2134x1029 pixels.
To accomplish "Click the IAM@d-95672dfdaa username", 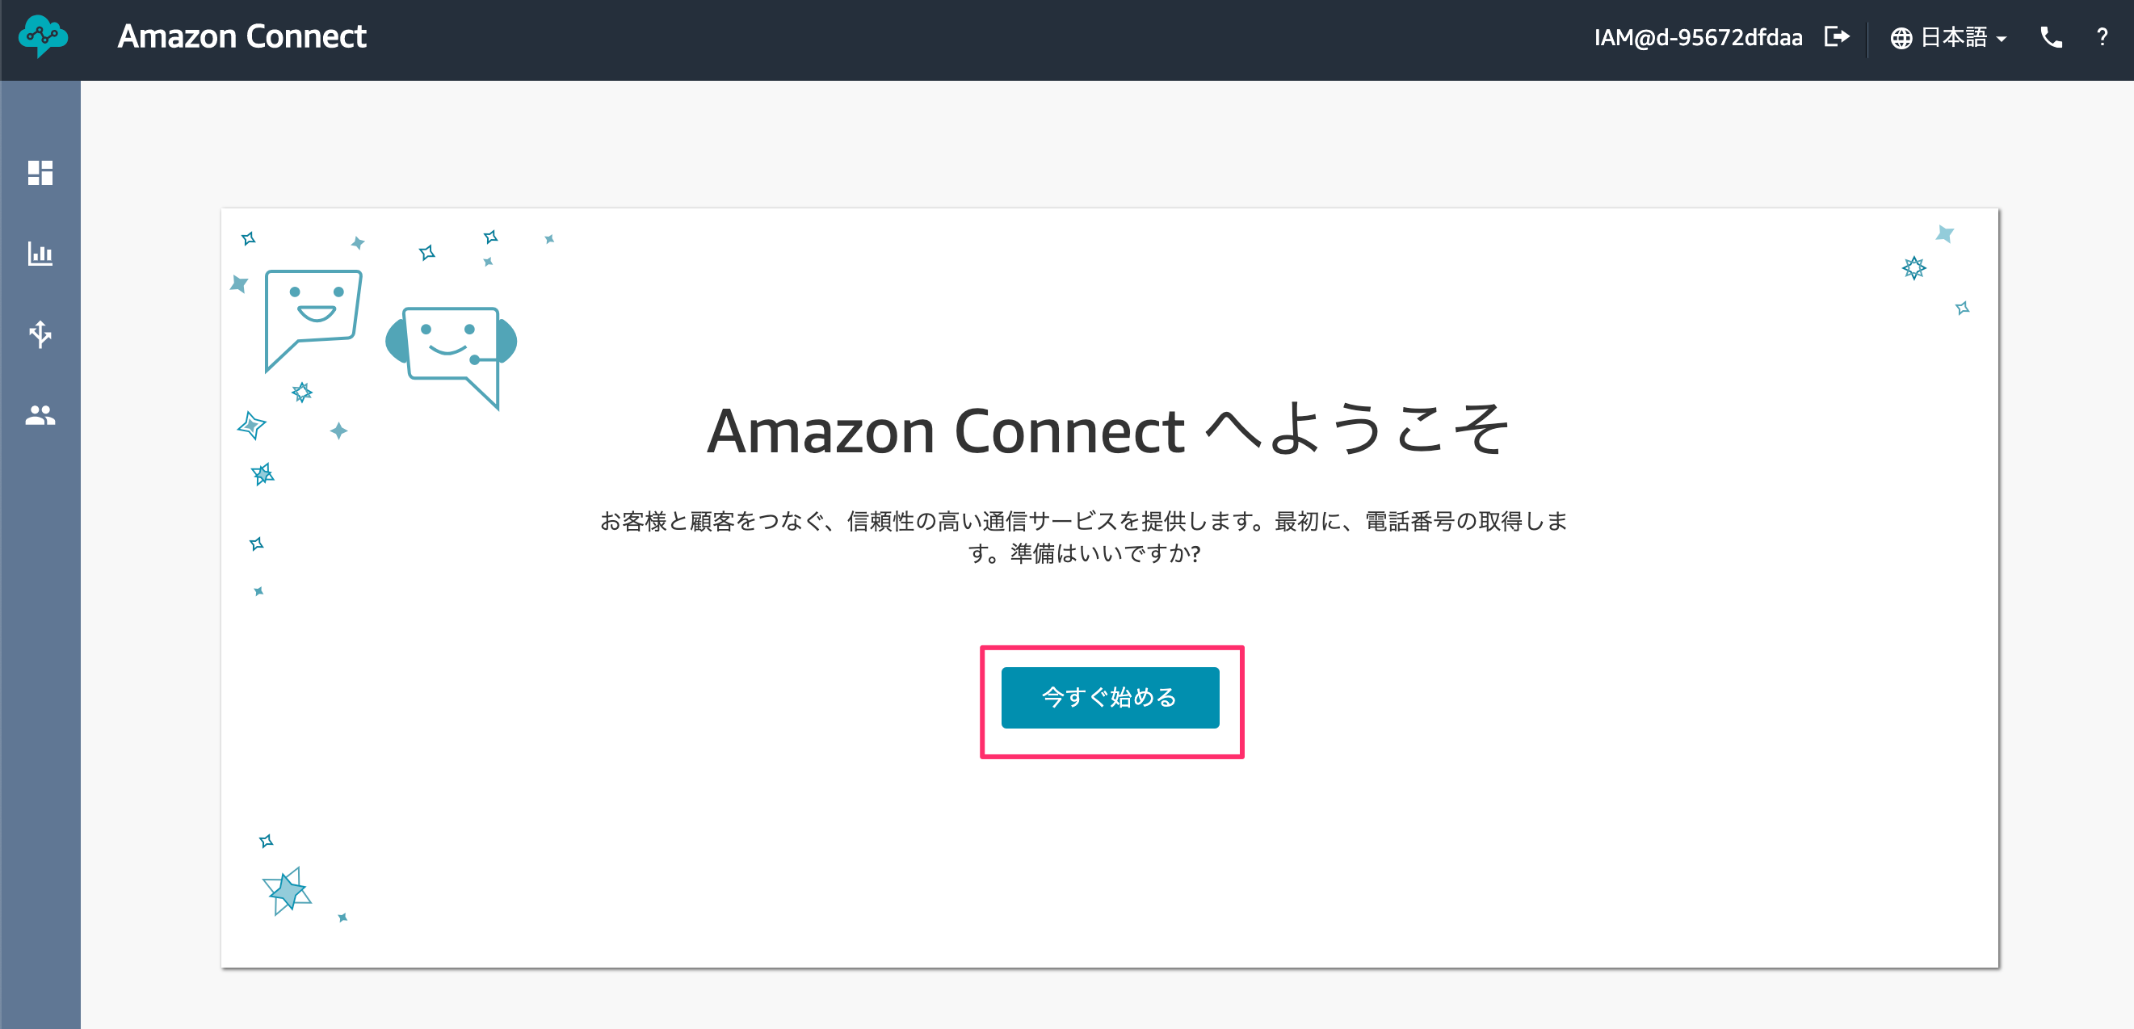I will tap(1699, 37).
